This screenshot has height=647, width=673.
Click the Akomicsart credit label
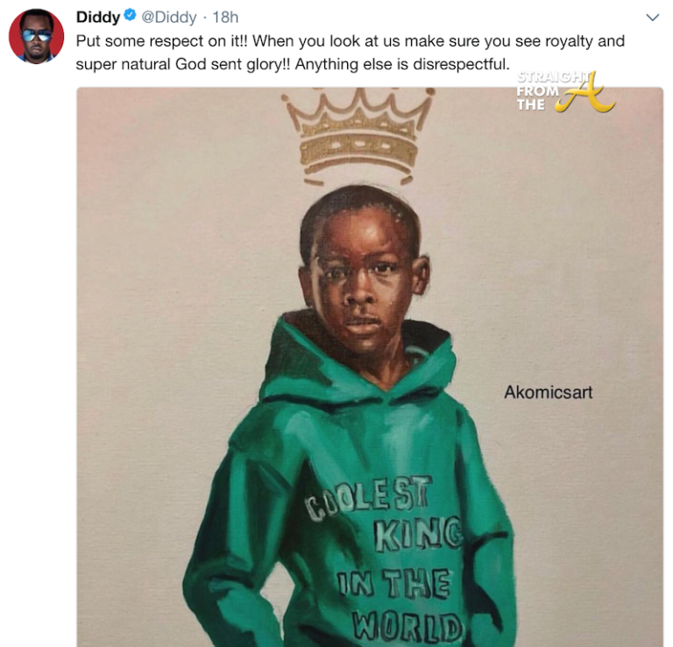pos(548,392)
